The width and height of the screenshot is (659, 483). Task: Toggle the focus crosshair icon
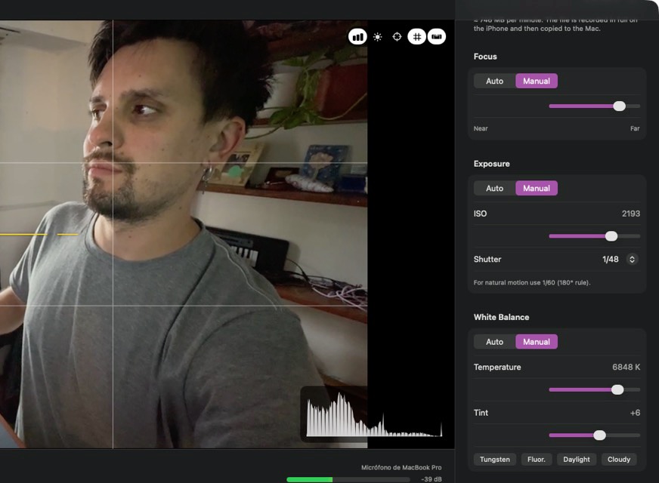click(x=397, y=37)
